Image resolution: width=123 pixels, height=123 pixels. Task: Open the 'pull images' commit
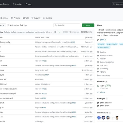pos(39,121)
